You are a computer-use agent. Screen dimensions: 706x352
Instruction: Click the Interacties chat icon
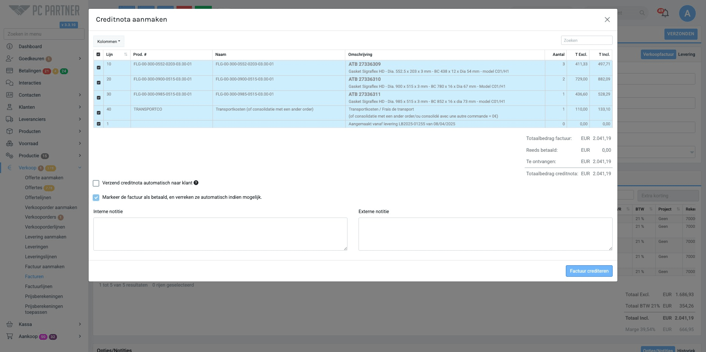[10, 83]
